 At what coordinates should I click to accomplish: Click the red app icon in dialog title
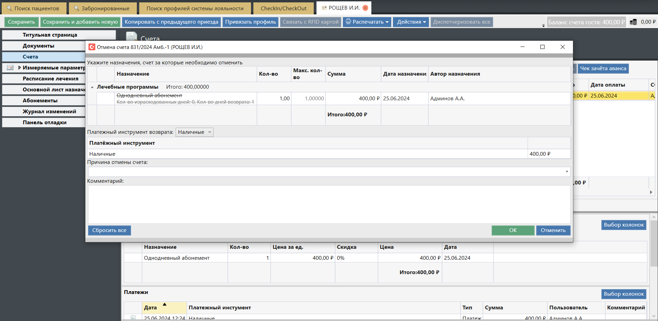point(92,47)
